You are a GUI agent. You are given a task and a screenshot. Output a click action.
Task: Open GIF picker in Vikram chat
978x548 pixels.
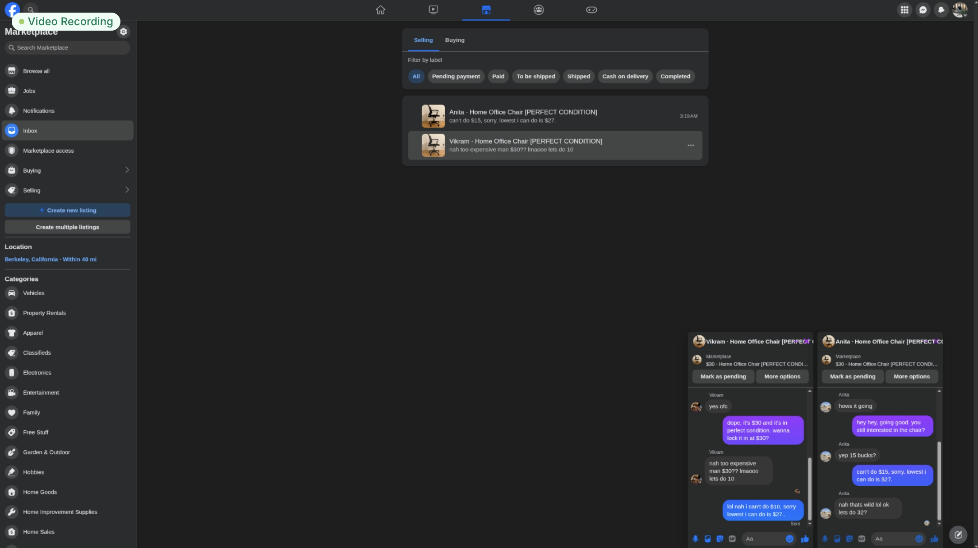(732, 539)
